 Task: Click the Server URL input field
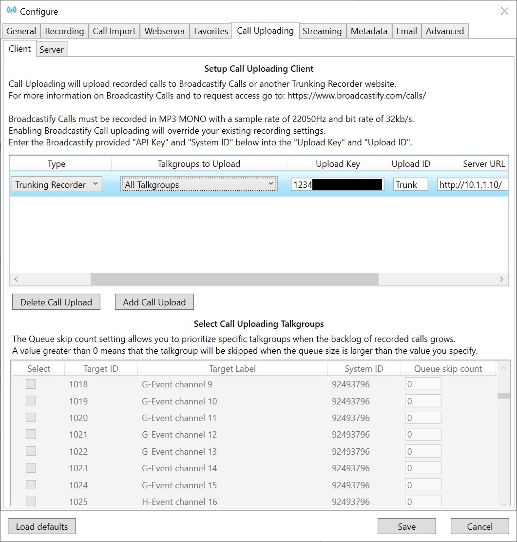point(472,184)
